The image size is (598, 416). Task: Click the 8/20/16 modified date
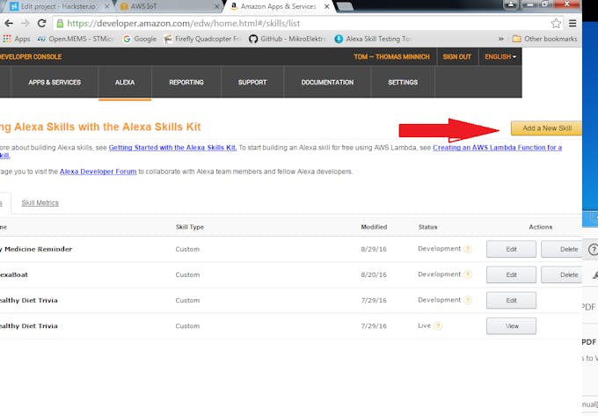[374, 274]
